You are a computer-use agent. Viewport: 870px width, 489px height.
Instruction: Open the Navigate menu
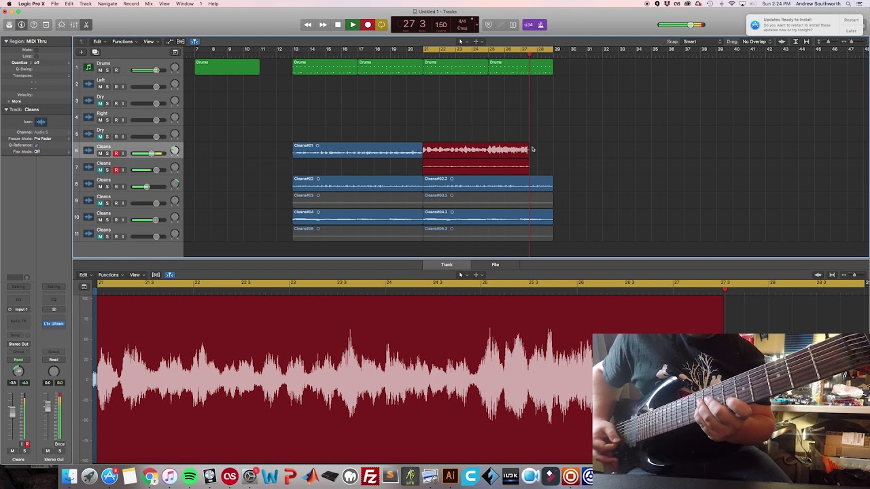[x=107, y=3]
